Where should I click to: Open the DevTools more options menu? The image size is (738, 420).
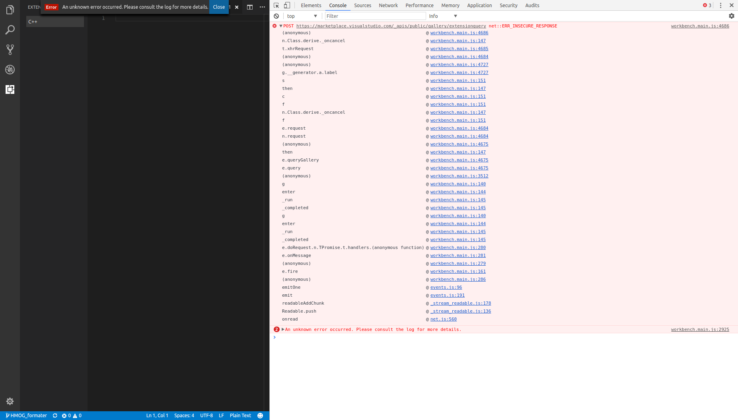coord(721,5)
